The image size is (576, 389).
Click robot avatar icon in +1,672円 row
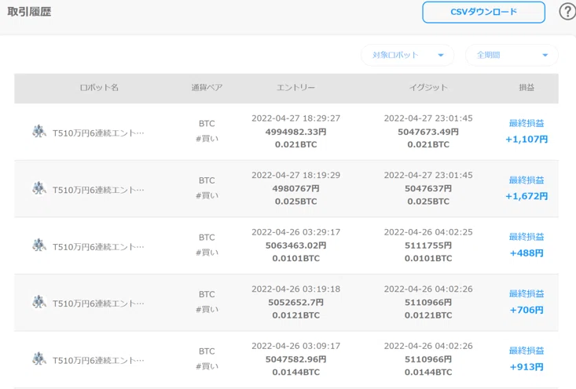pyautogui.click(x=39, y=188)
